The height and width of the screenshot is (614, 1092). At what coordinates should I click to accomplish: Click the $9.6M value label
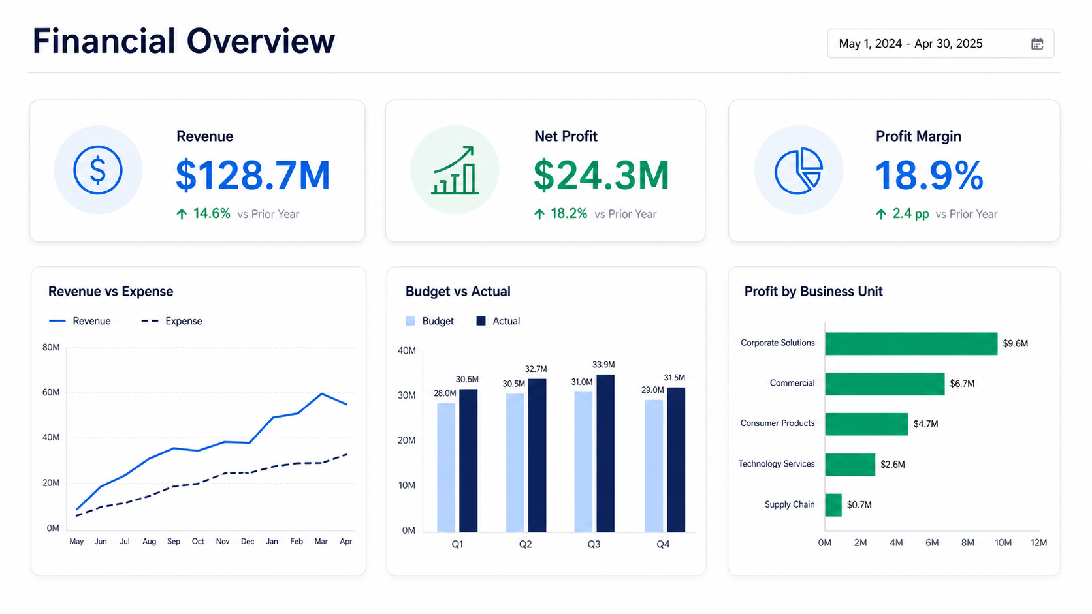[1016, 344]
